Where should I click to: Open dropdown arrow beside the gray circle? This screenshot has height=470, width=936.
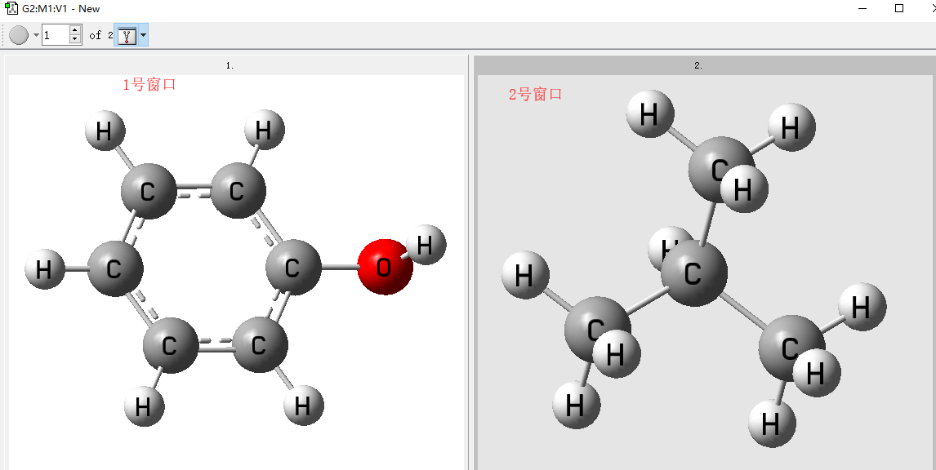36,35
